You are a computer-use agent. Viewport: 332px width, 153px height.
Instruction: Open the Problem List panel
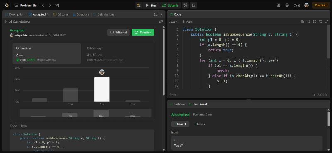point(26,5)
